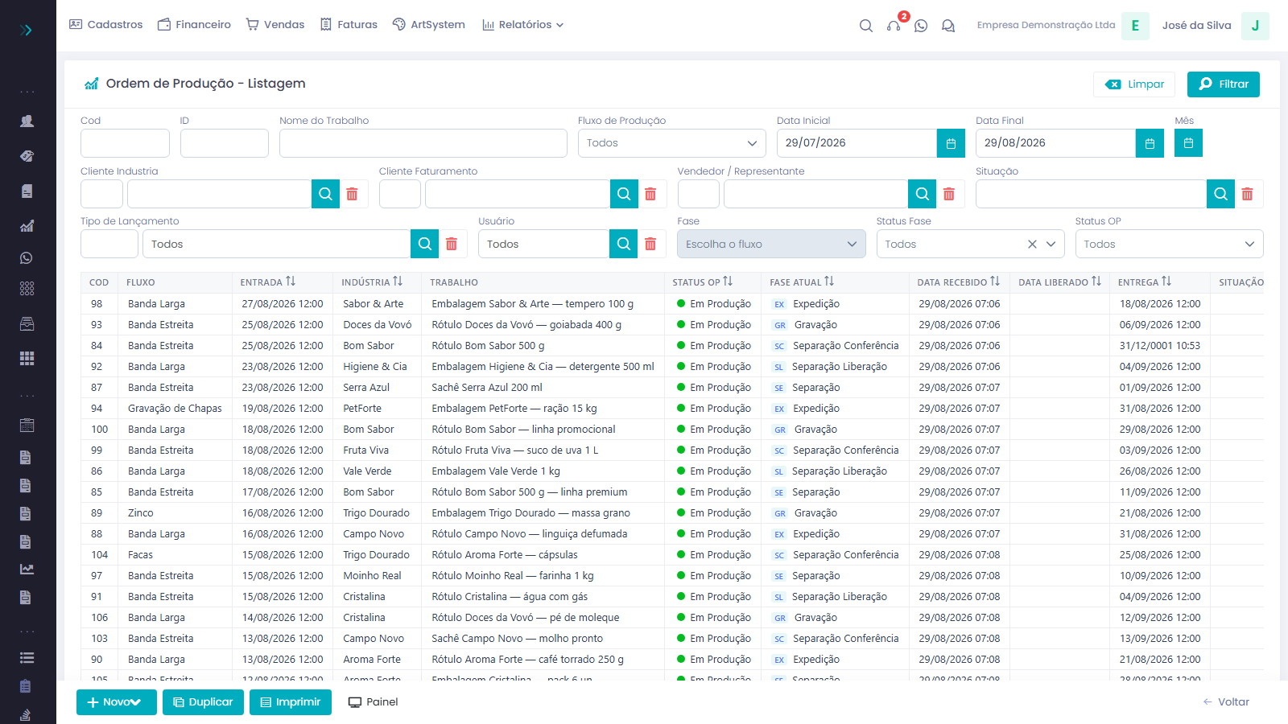Click the Filtrar button
The width and height of the screenshot is (1288, 724).
point(1224,84)
